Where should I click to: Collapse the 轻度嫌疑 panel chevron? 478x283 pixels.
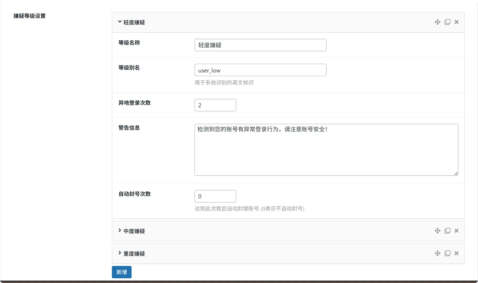120,22
